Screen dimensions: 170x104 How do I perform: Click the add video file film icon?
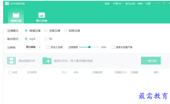point(12,61)
